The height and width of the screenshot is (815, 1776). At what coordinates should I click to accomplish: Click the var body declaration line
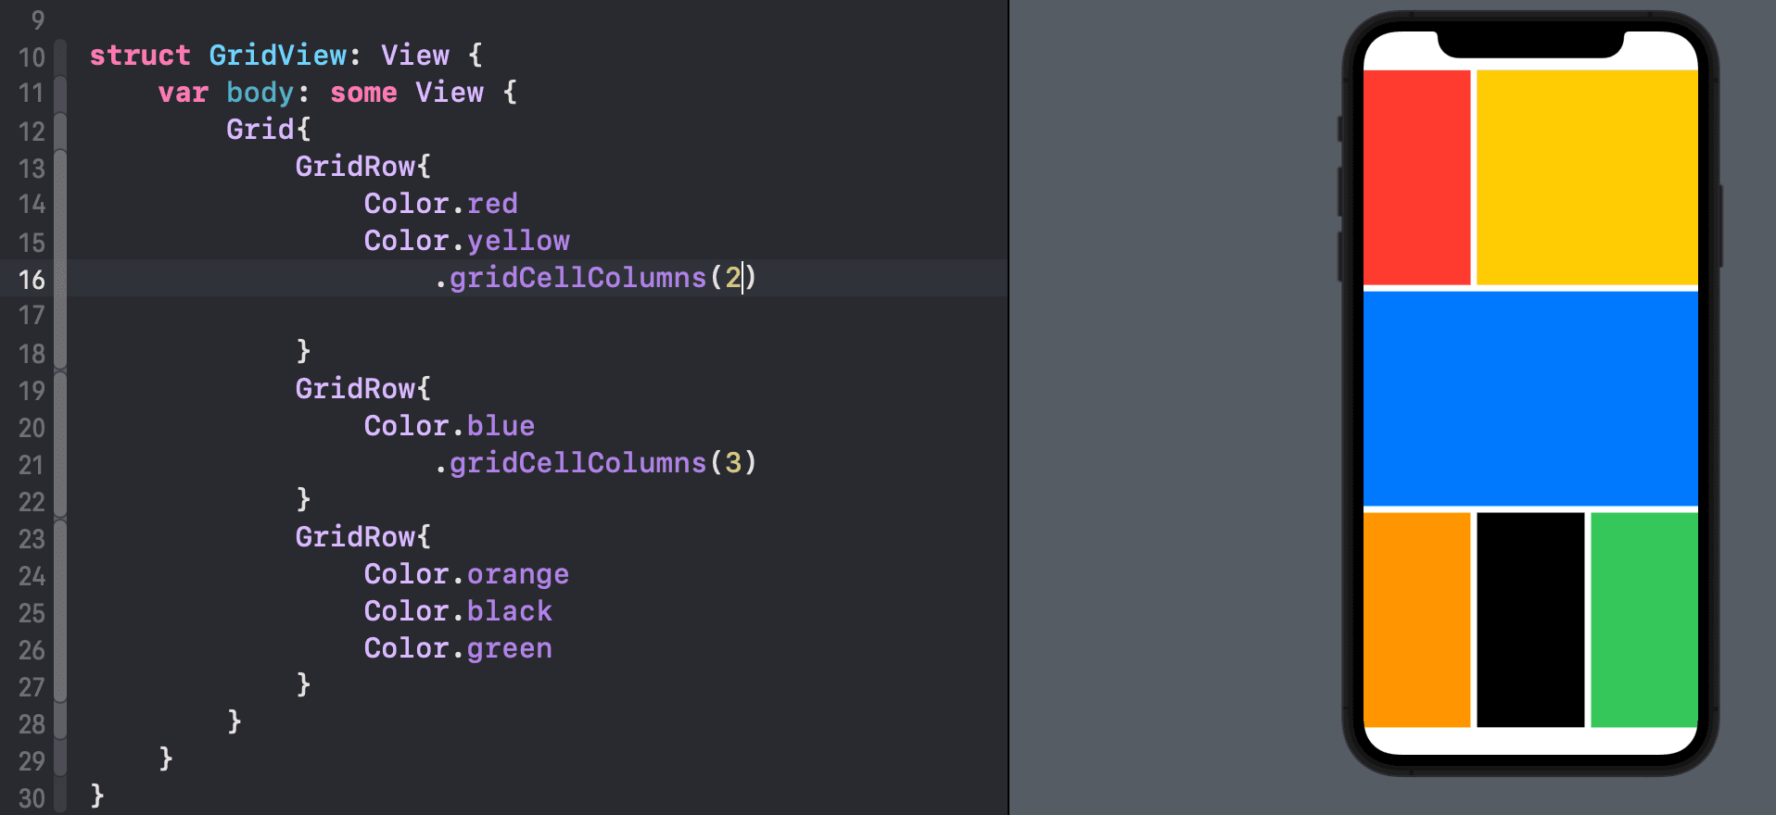click(337, 93)
